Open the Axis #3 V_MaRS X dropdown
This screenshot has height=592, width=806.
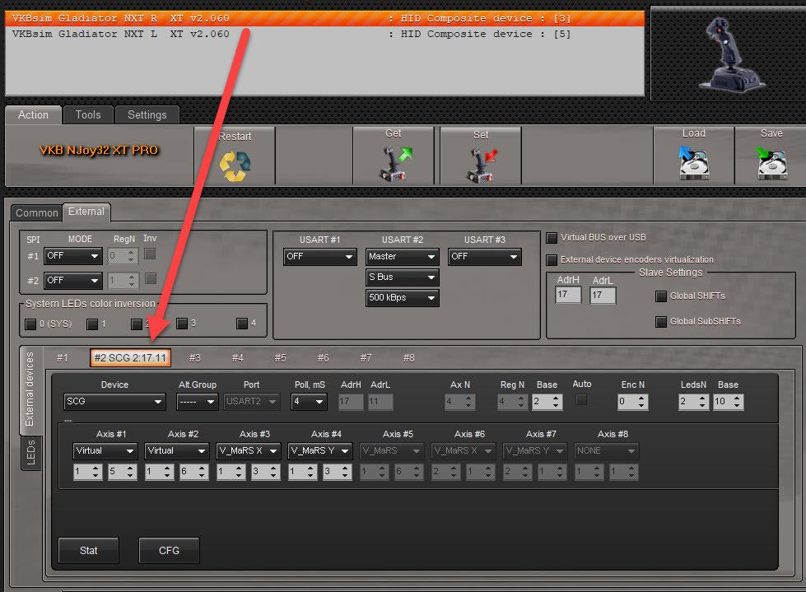(x=249, y=450)
